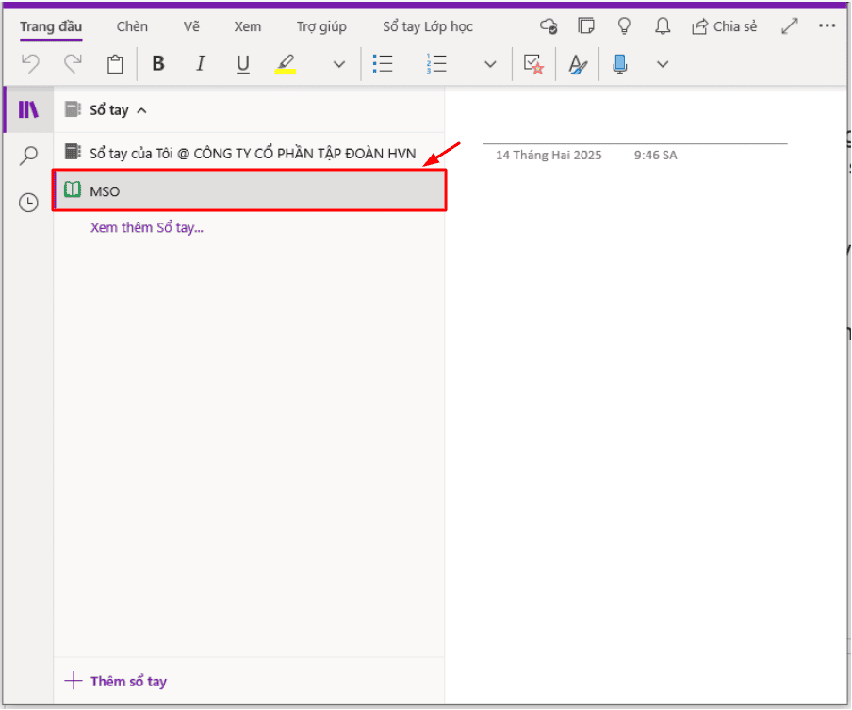Click the time 9:46 SA
Image resolution: width=852 pixels, height=710 pixels.
pos(655,156)
